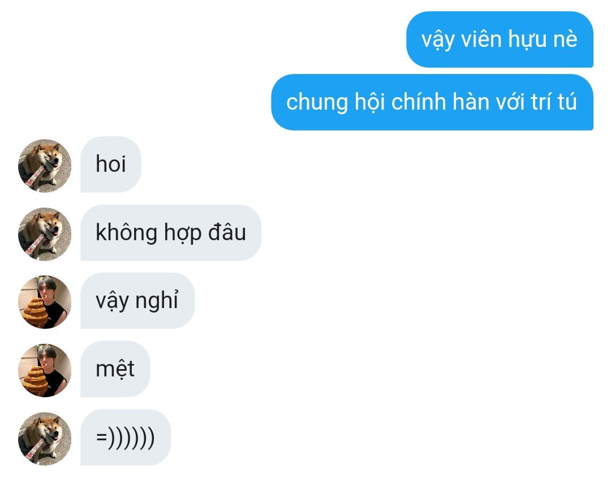This screenshot has width=611, height=485.
Task: Select the blue "vậy viên hựu nè" bubble
Action: pos(500,40)
